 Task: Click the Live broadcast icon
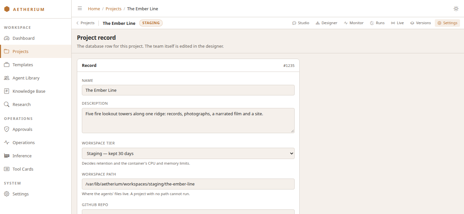(x=393, y=23)
